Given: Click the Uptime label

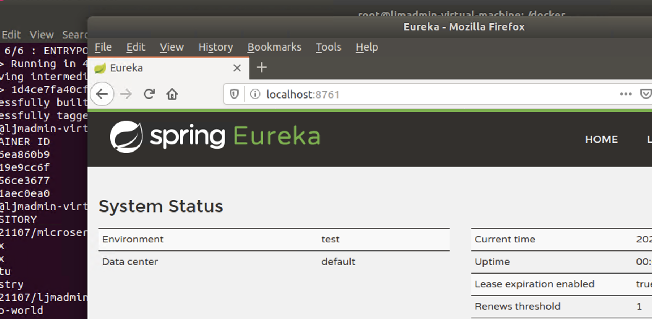Looking at the screenshot, I should [x=492, y=262].
